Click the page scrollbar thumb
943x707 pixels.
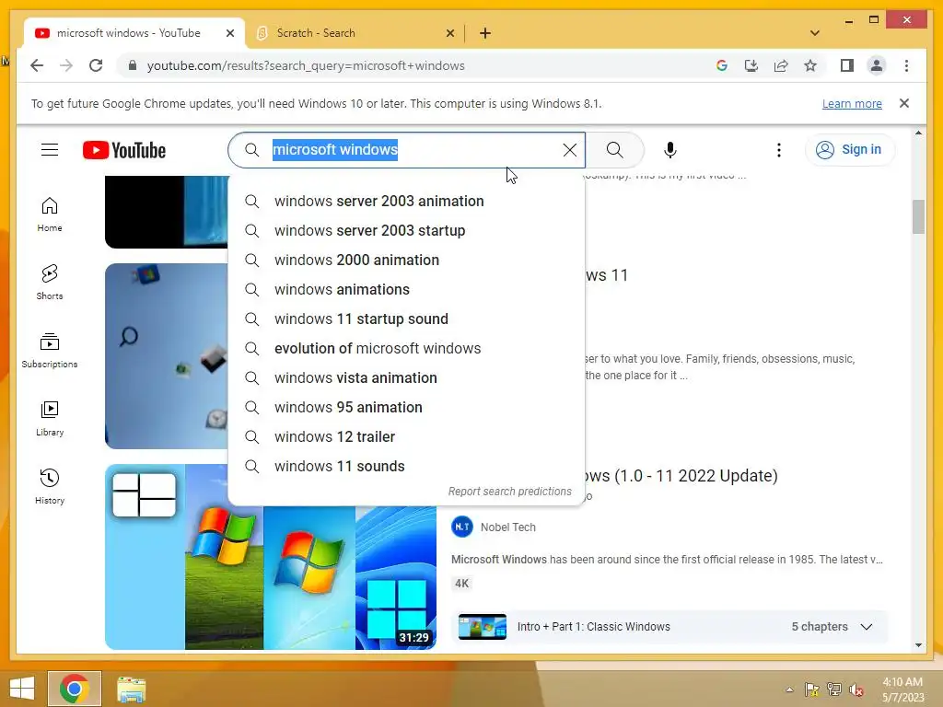coord(918,217)
